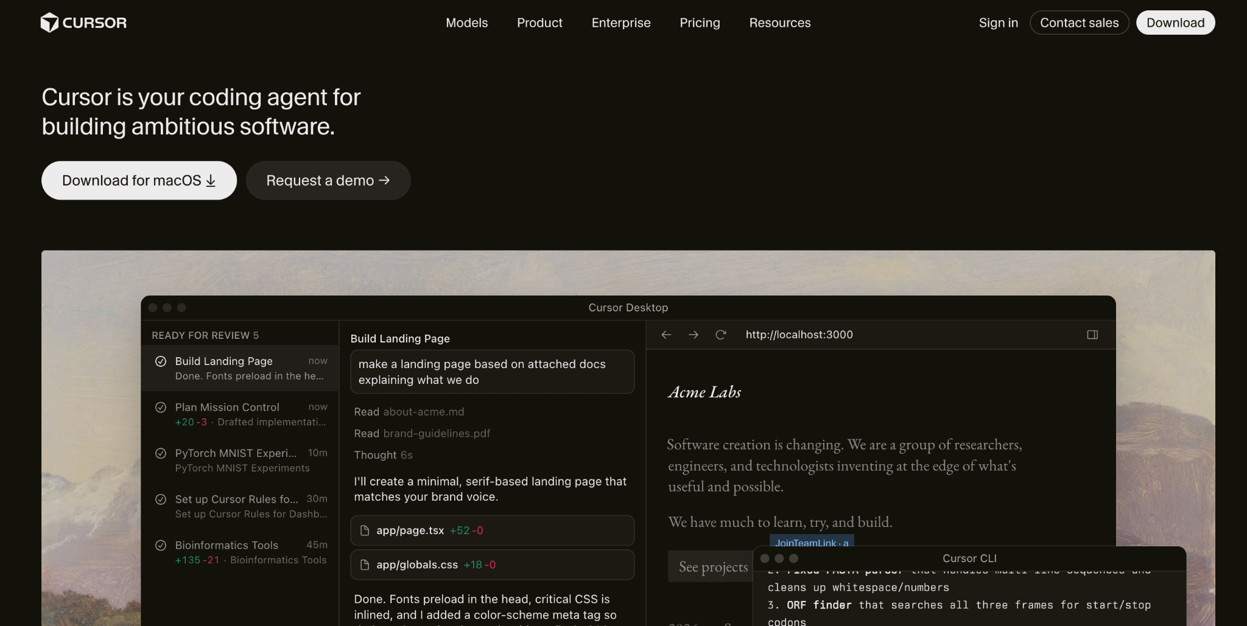Click the Build Landing Page chat title
Viewport: 1247px width, 626px height.
(400, 339)
